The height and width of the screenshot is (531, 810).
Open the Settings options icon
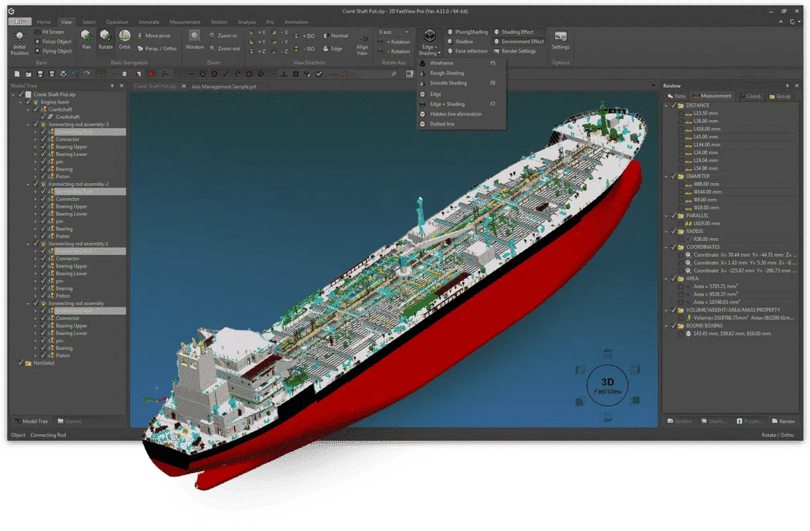560,37
